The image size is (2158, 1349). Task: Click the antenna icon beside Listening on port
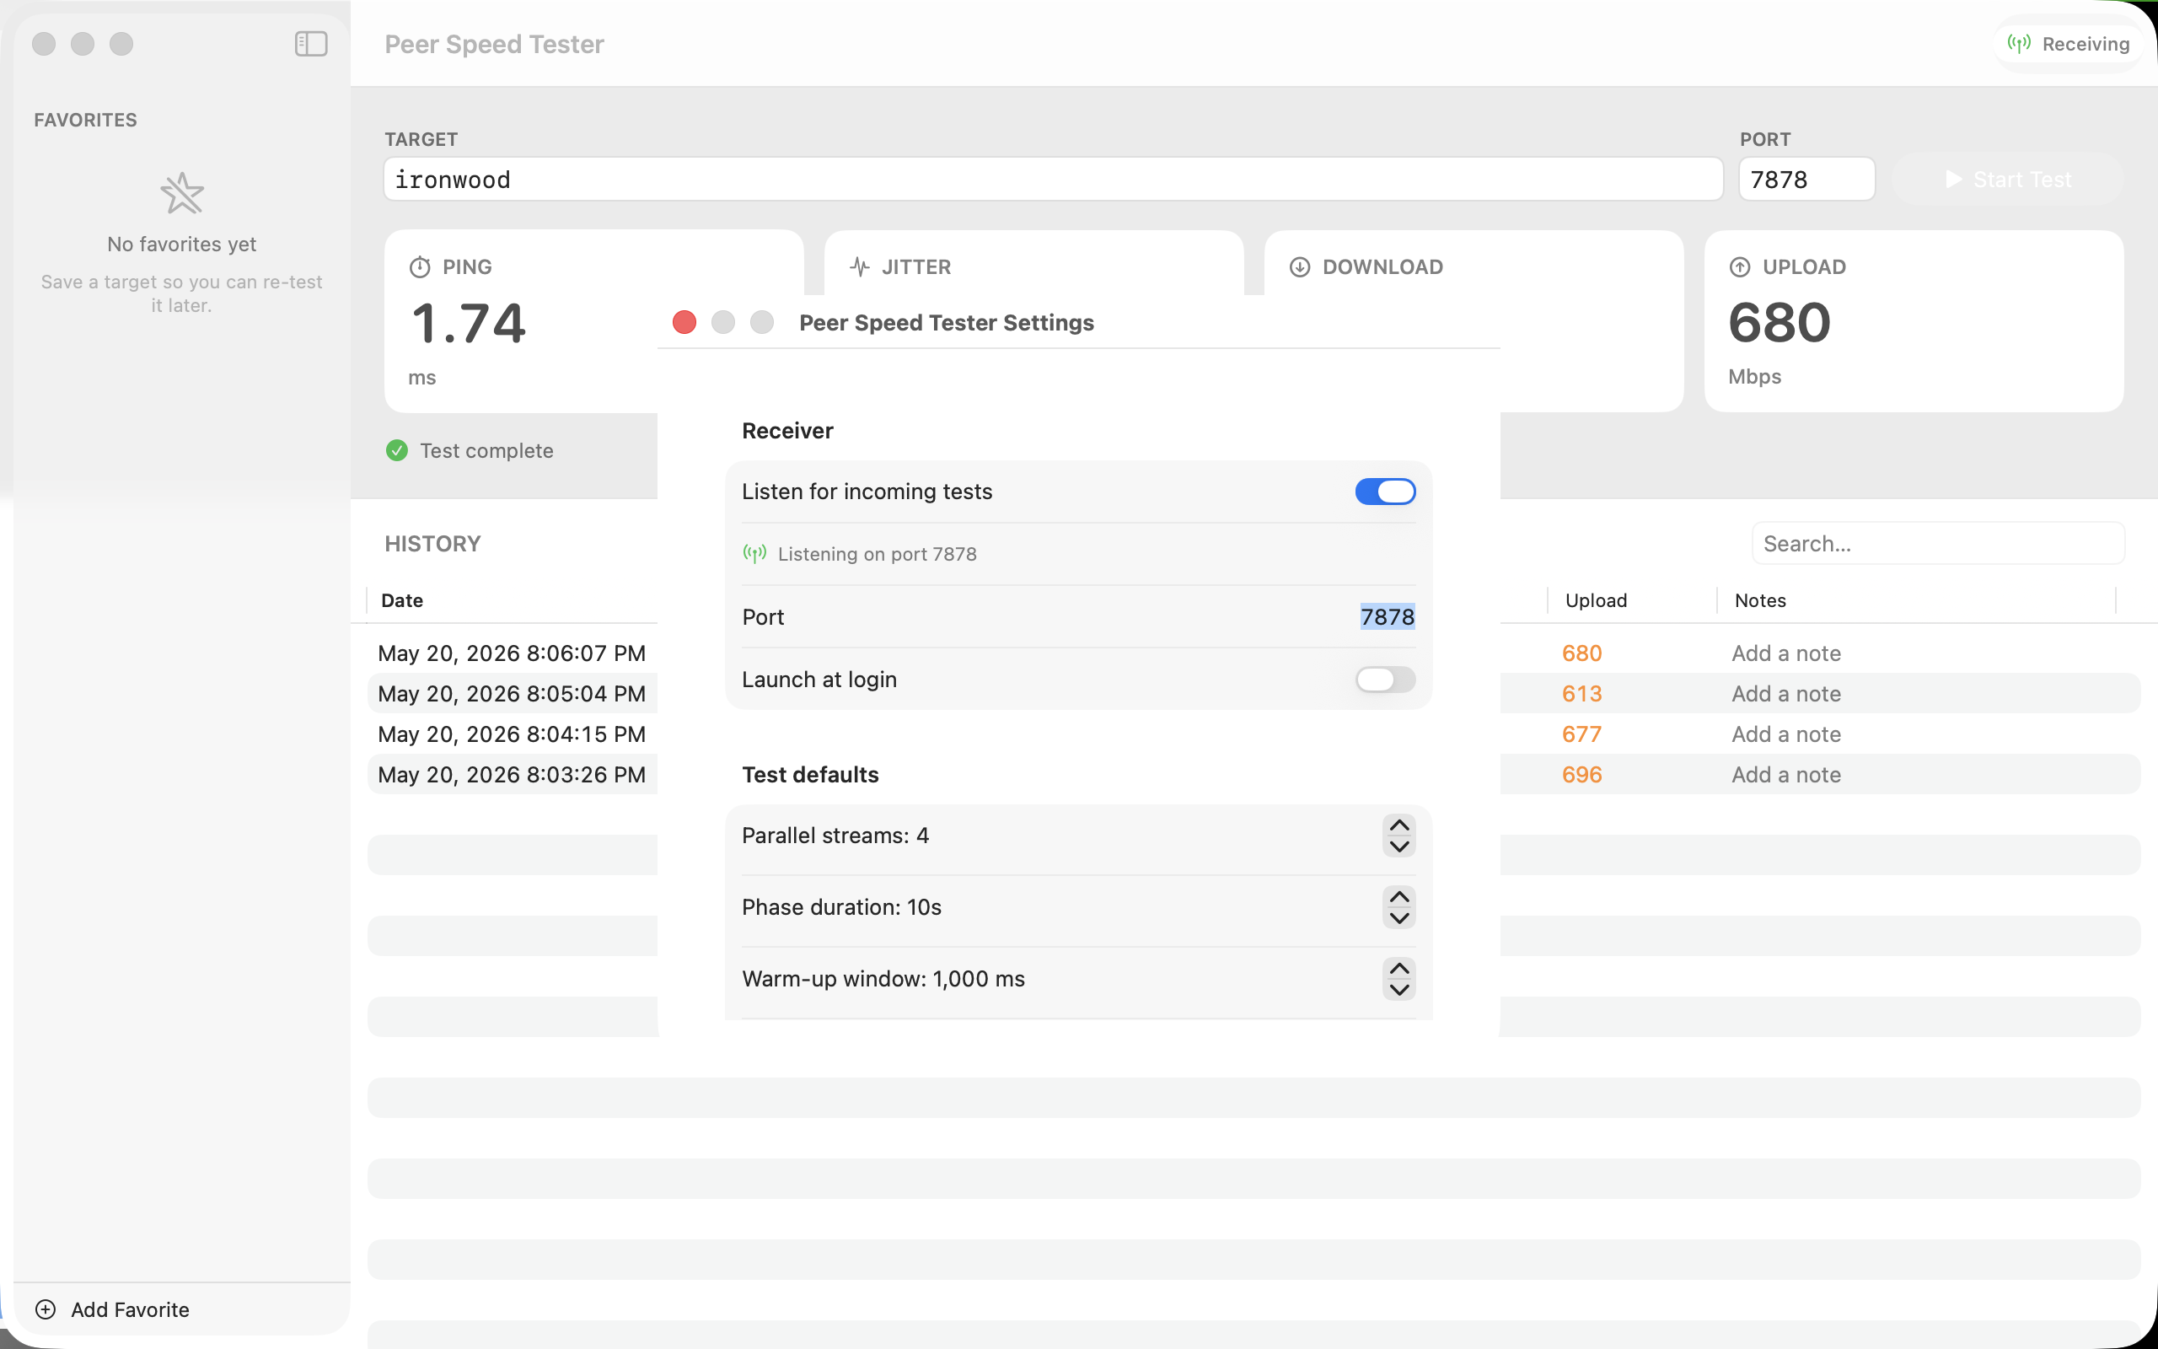pyautogui.click(x=754, y=554)
